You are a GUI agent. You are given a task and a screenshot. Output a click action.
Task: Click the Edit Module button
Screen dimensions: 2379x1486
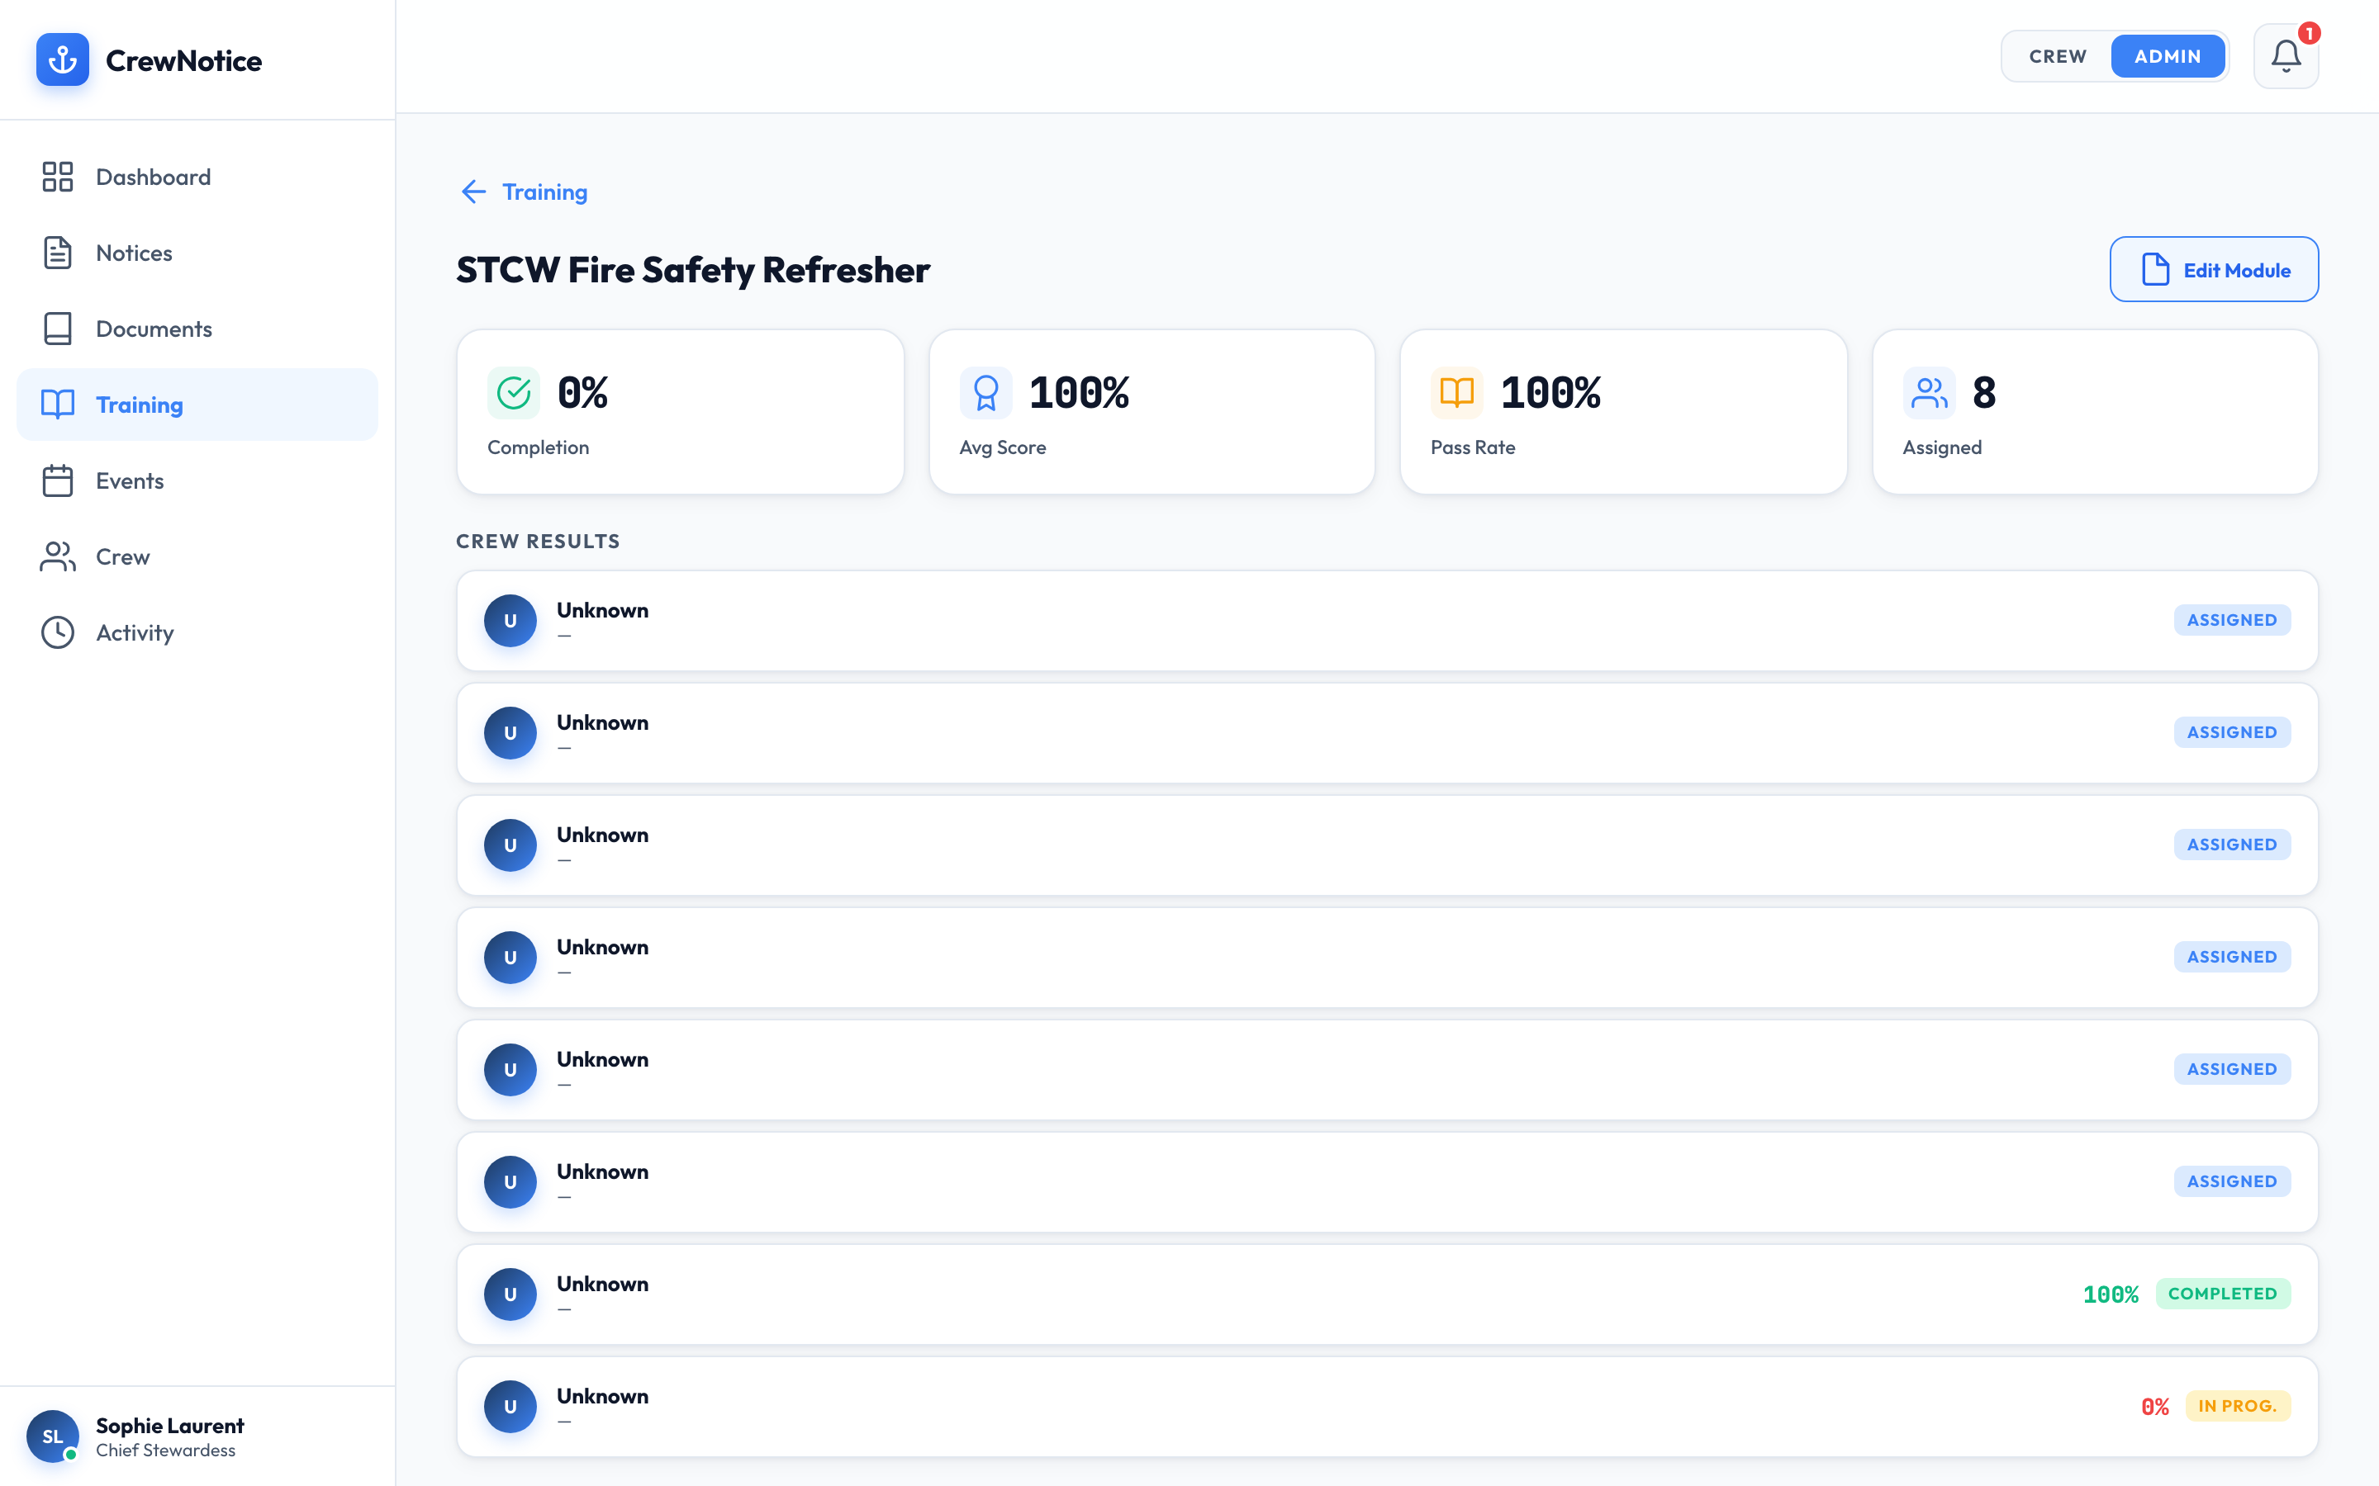pos(2214,268)
